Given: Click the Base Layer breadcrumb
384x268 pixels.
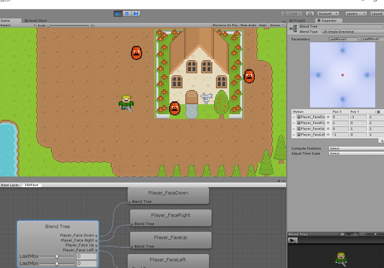Looking at the screenshot, I should click(10, 185).
